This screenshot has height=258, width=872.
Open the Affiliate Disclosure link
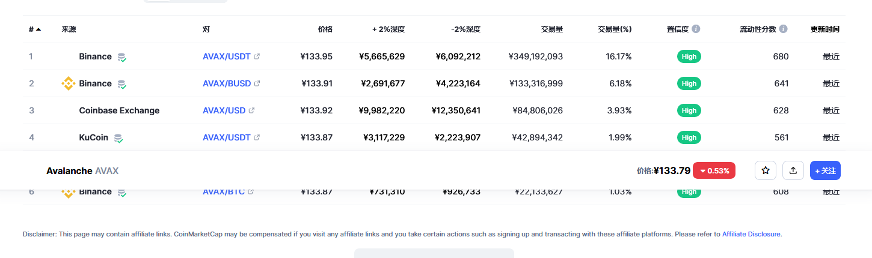coord(751,234)
